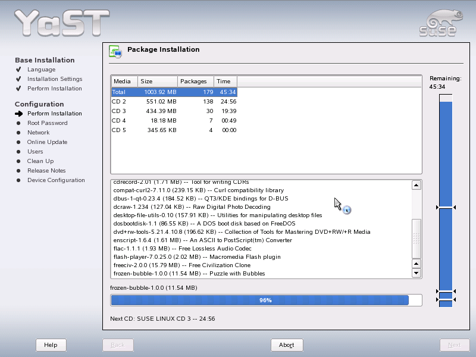Click the 551.02 MB size cell
This screenshot has width=476, height=357.
click(x=161, y=101)
